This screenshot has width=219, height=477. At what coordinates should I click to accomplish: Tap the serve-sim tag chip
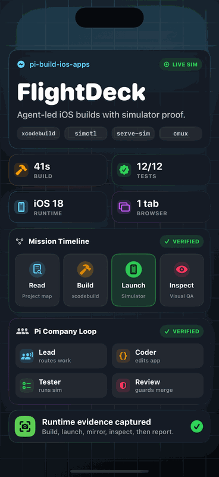(133, 134)
